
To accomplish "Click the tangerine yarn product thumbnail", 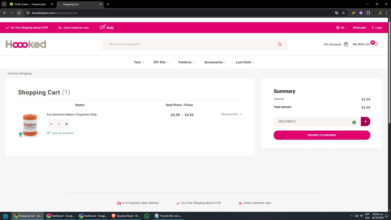I will (30, 125).
